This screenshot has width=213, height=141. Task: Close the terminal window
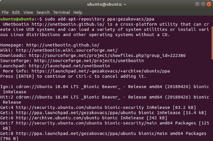click(x=209, y=4)
